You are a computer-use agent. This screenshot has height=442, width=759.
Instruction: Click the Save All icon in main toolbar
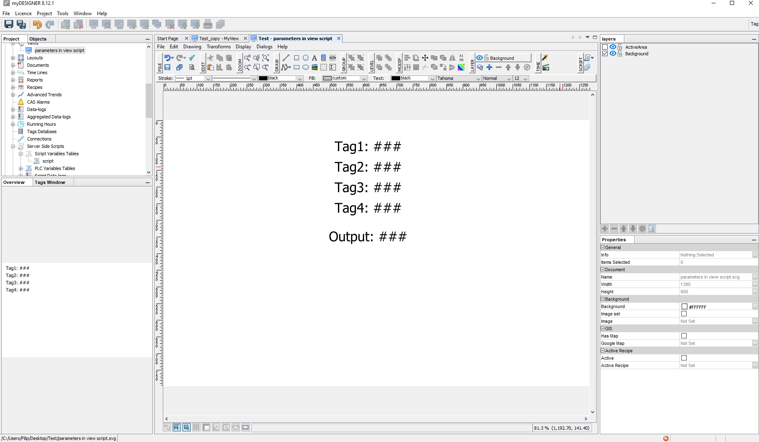(21, 24)
